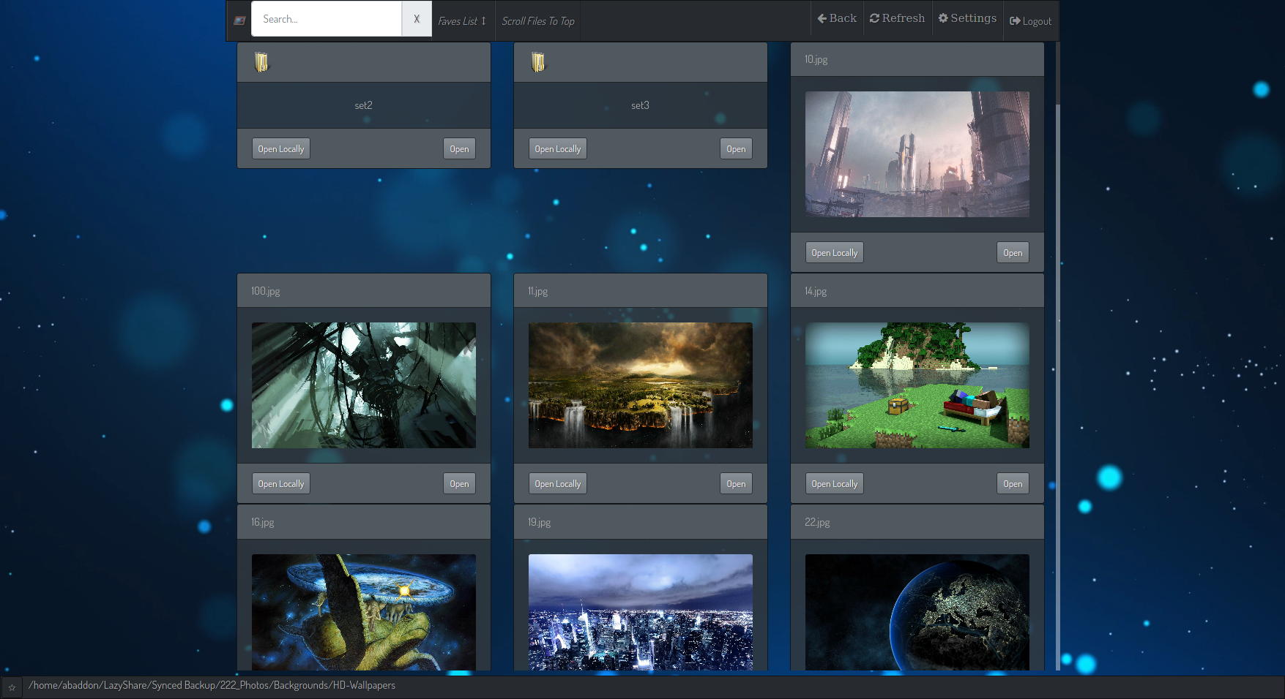Open 11.jpg locally
The image size is (1285, 699).
[558, 483]
